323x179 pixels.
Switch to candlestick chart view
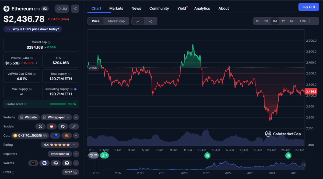coord(151,21)
